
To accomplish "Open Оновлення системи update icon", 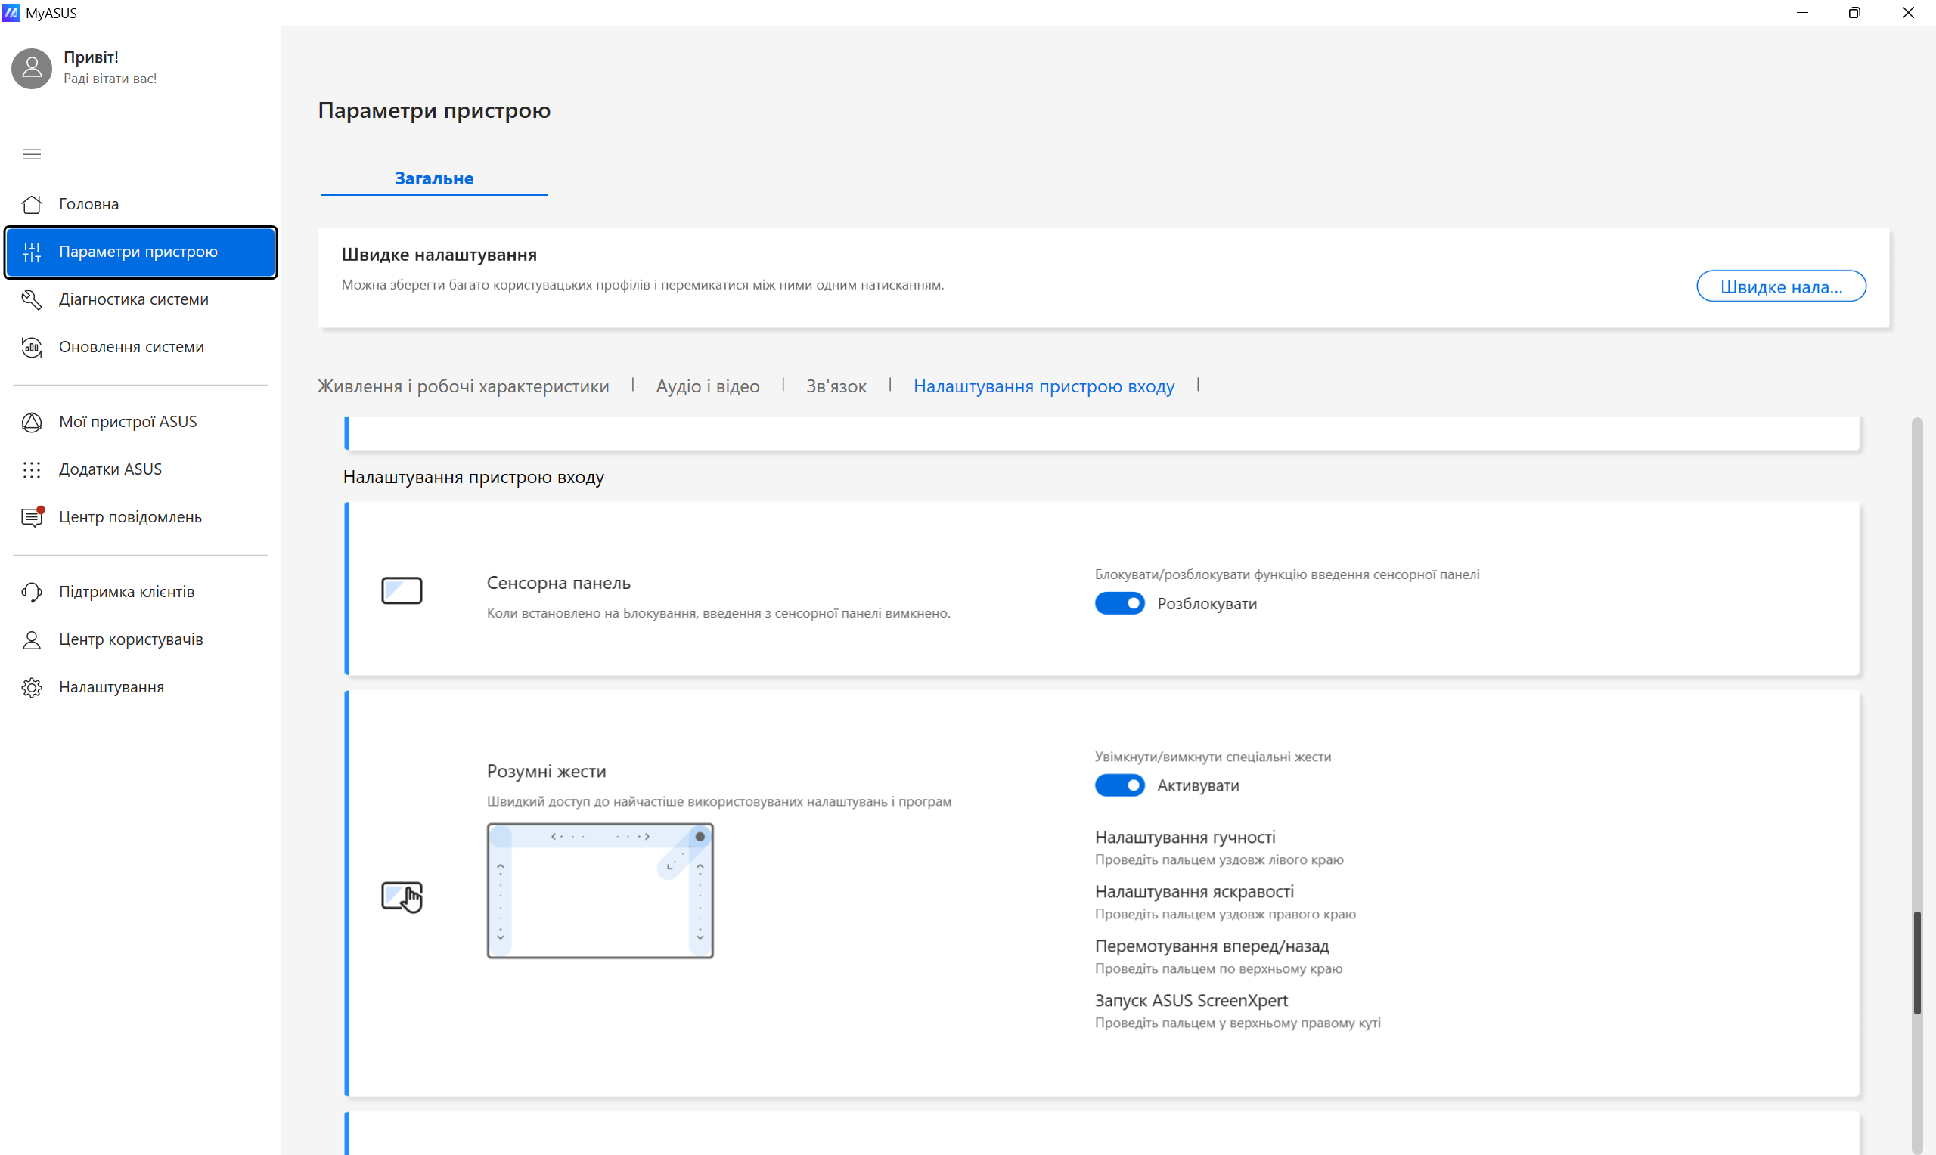I will pyautogui.click(x=31, y=347).
